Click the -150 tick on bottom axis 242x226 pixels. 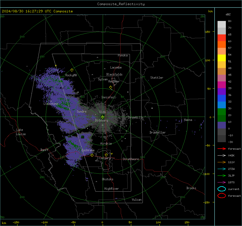(x=16, y=222)
